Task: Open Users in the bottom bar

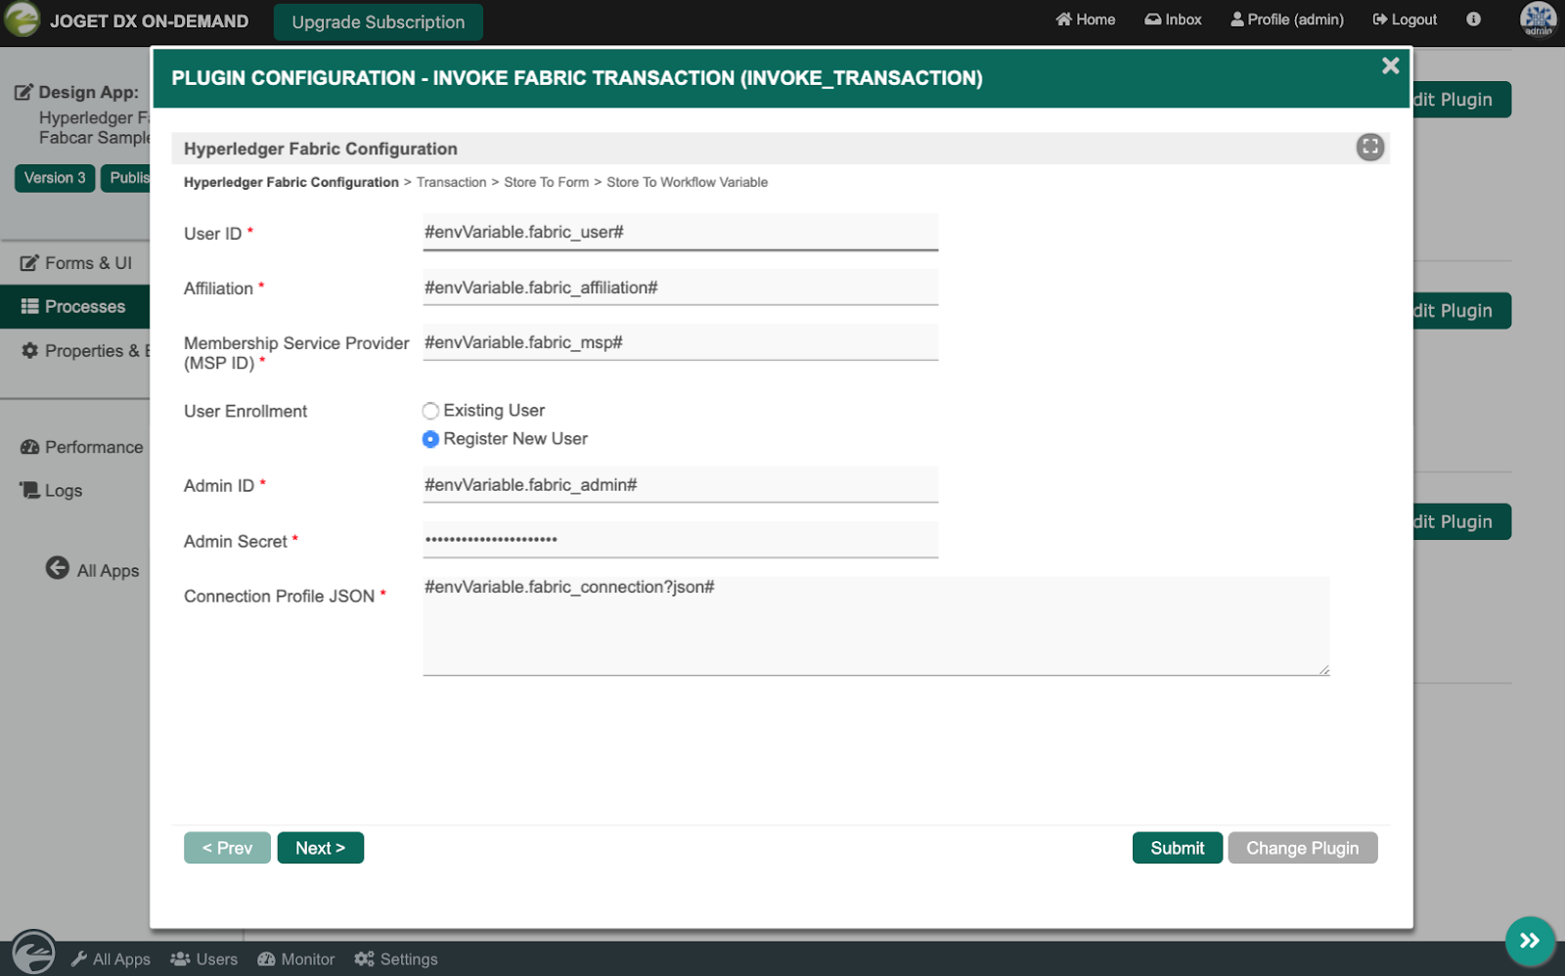Action: click(x=204, y=959)
